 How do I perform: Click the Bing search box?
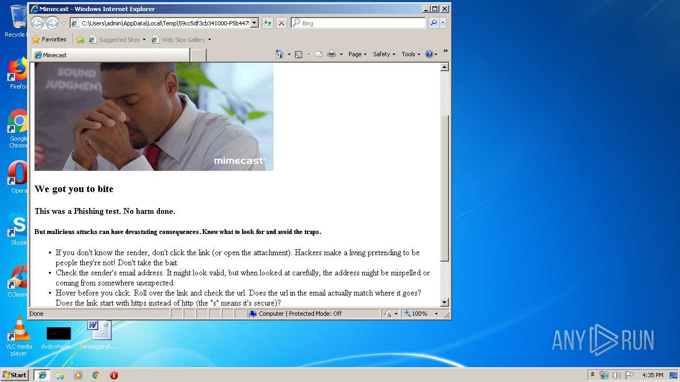[358, 23]
